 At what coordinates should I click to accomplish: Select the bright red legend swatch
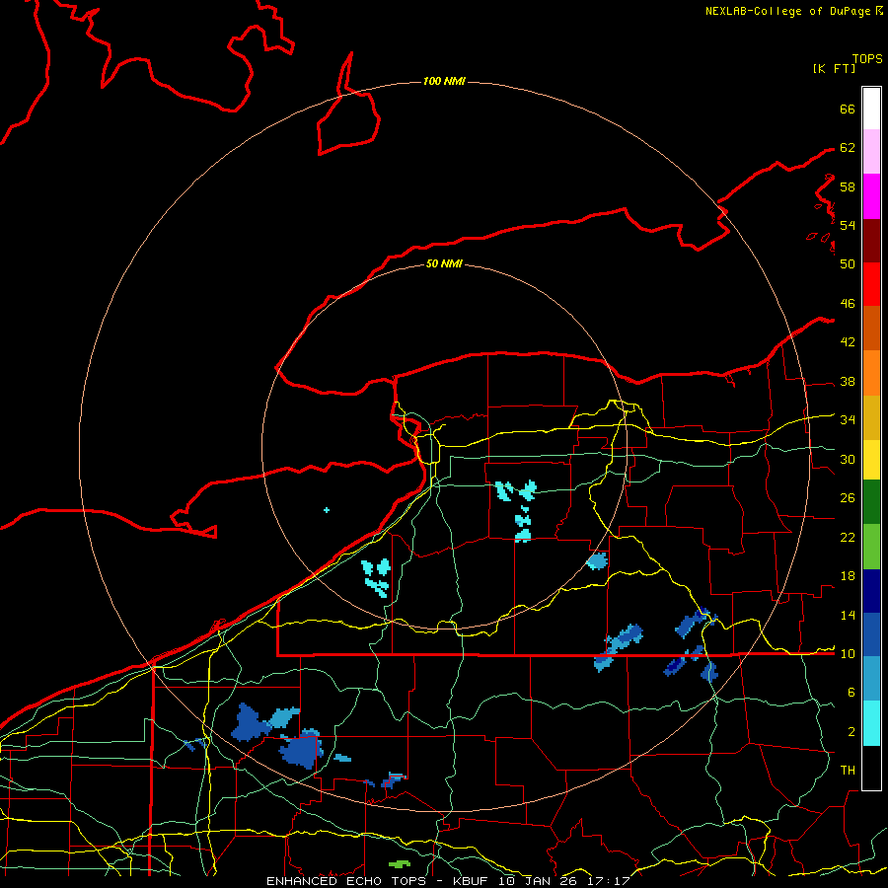pos(871,284)
